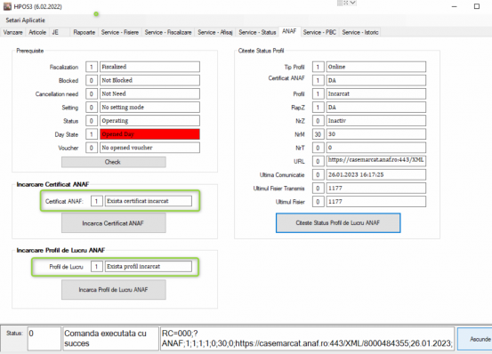Click the Not Blocked field
Image resolution: width=492 pixels, height=354 pixels.
(x=149, y=80)
